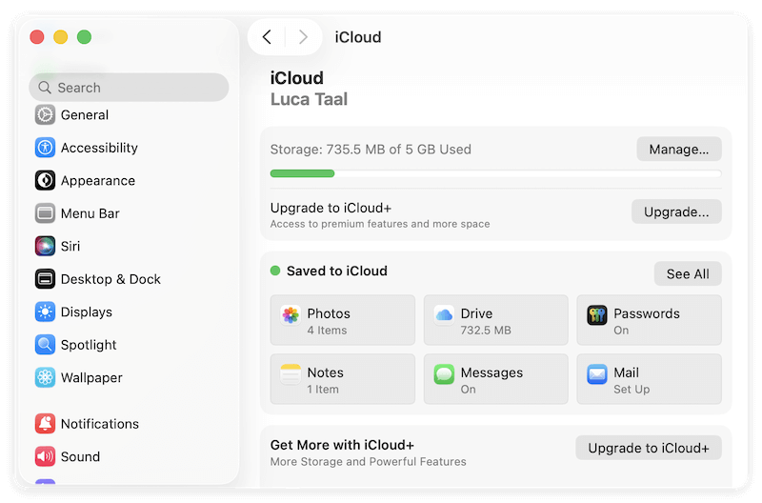
Task: Go back using the left chevron
Action: tap(267, 37)
